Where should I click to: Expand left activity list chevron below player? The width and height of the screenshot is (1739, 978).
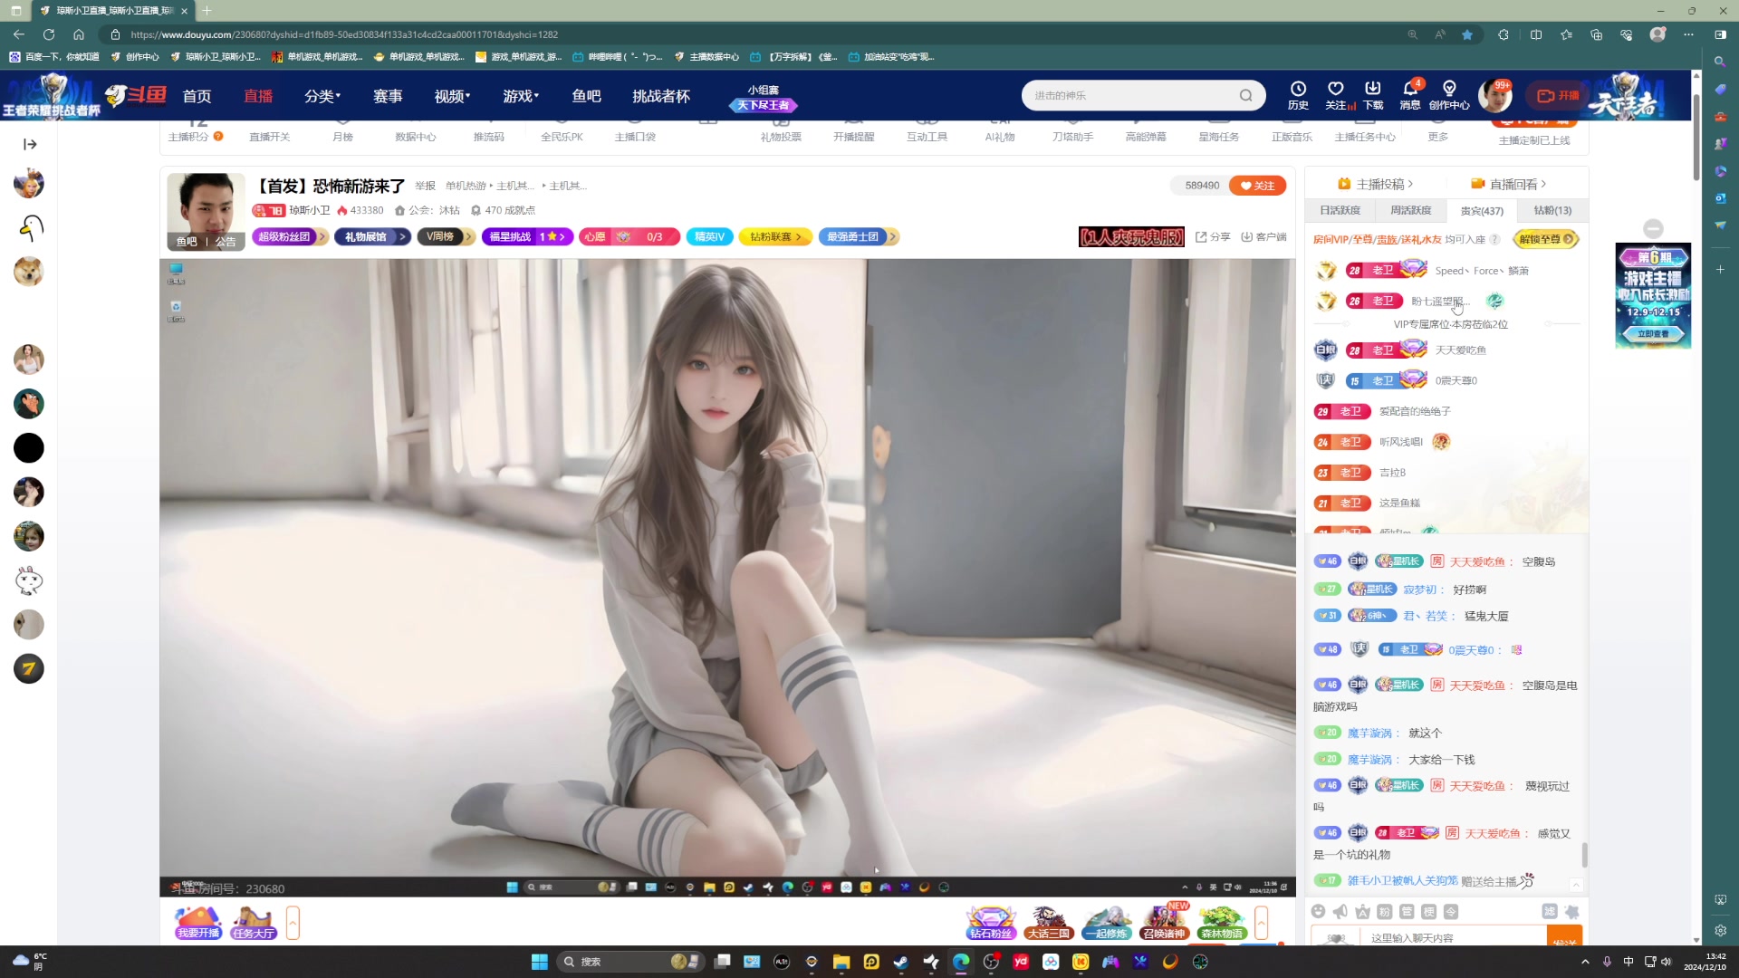(293, 923)
